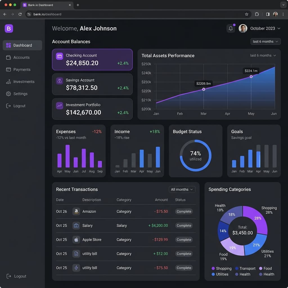Click the Investment Portfolio trend icon
Viewport: 288px width, 288px height.
pos(60,106)
